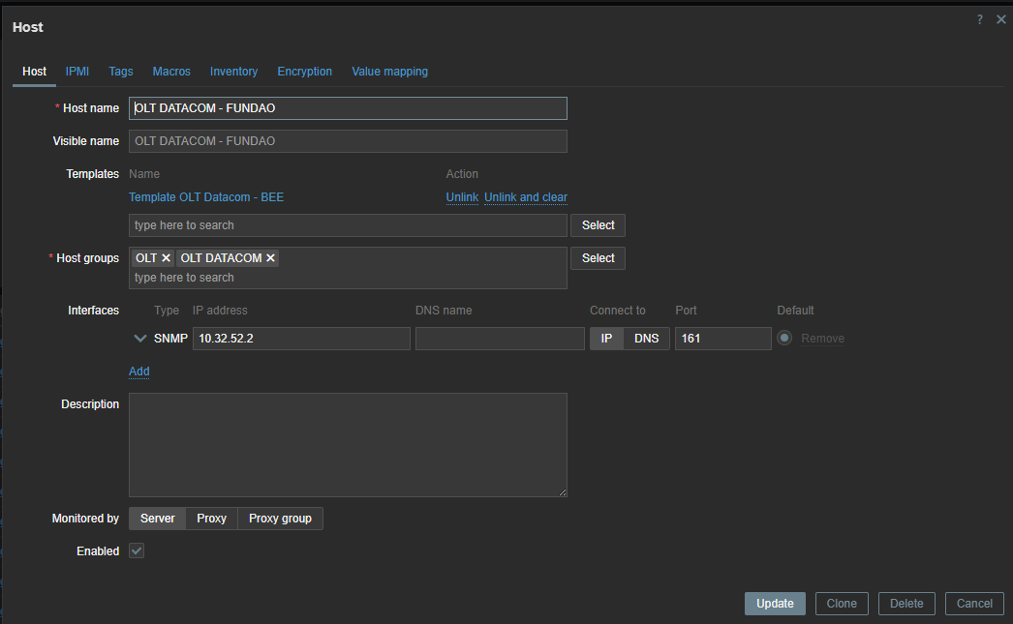
Task: Switch to the IPMI tab
Action: pyautogui.click(x=77, y=72)
